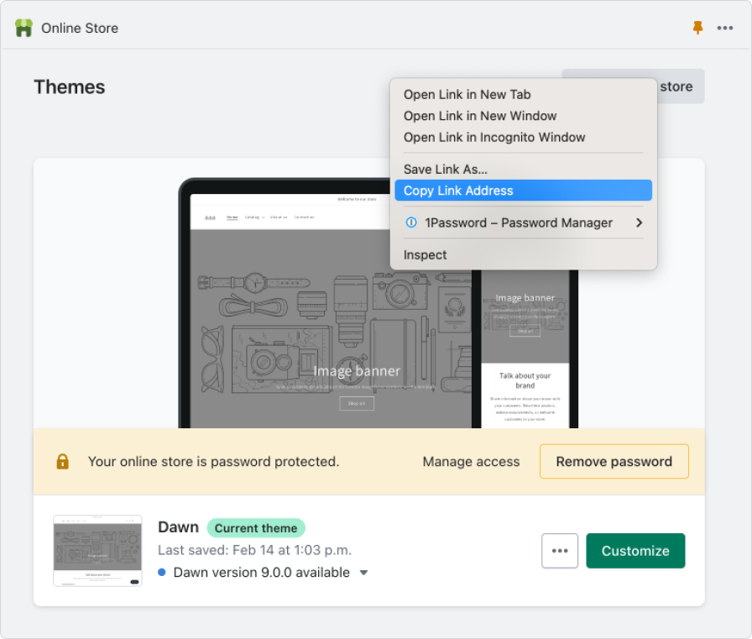Choose Open Link in Incognito Window
752x639 pixels.
pyautogui.click(x=523, y=137)
